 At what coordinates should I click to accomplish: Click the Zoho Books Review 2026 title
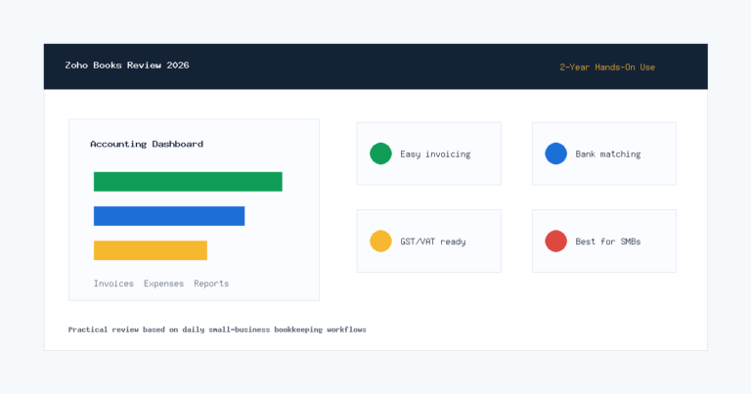(x=127, y=66)
